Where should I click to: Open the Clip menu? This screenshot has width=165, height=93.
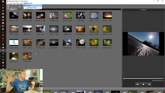click(x=14, y=3)
